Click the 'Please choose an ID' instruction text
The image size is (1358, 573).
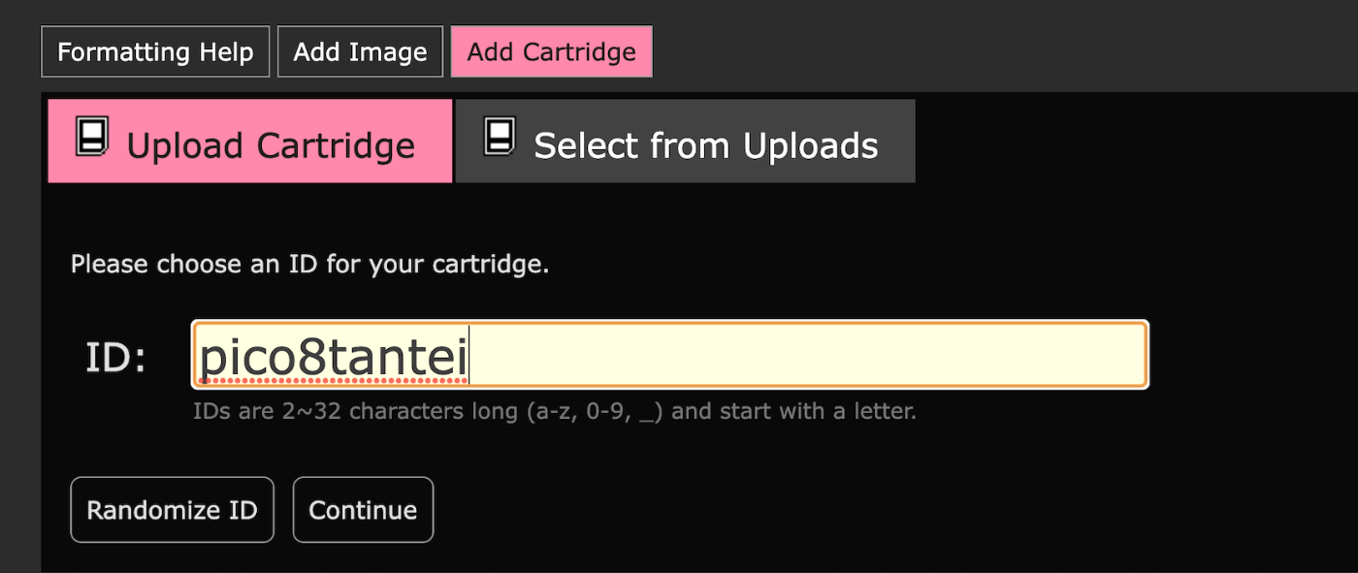pos(309,264)
